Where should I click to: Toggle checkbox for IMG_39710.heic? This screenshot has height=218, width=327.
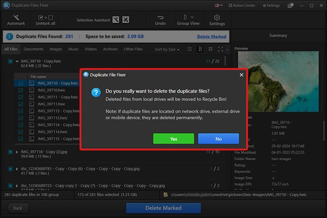click(x=21, y=90)
